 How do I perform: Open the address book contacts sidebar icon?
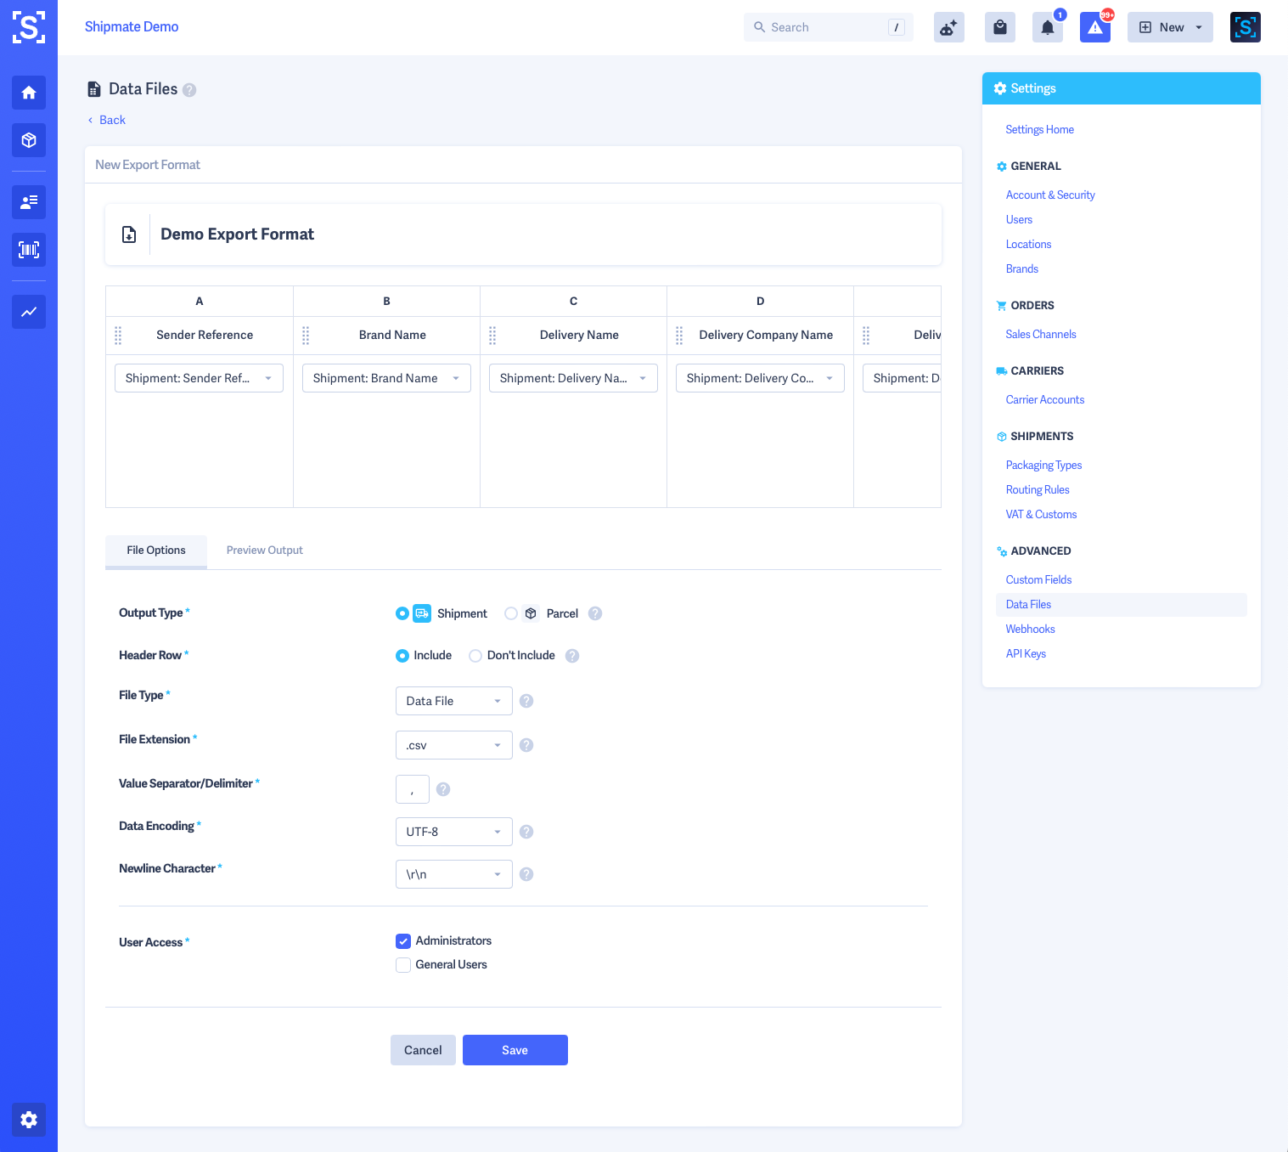29,202
